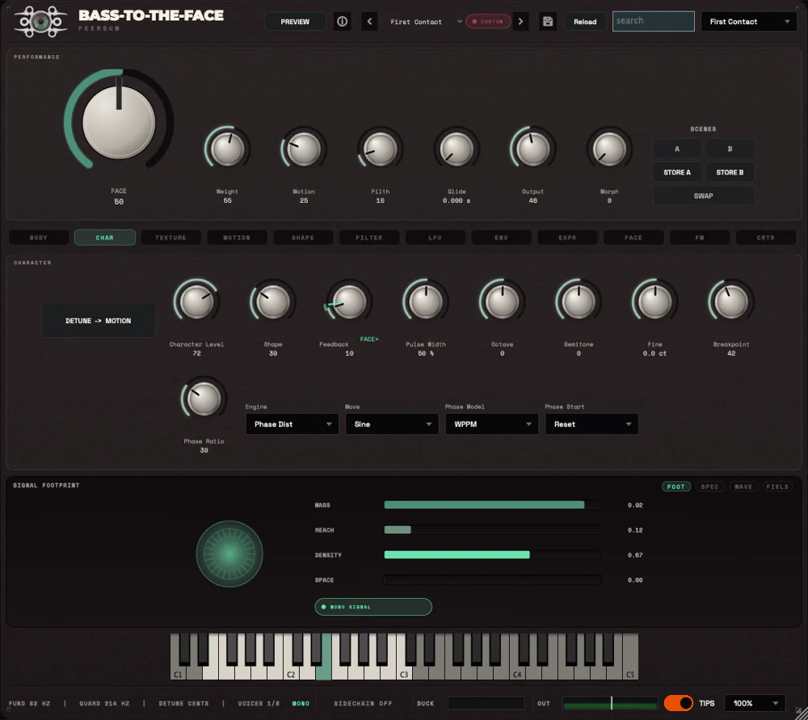Click the Pulse Width knob

(425, 301)
